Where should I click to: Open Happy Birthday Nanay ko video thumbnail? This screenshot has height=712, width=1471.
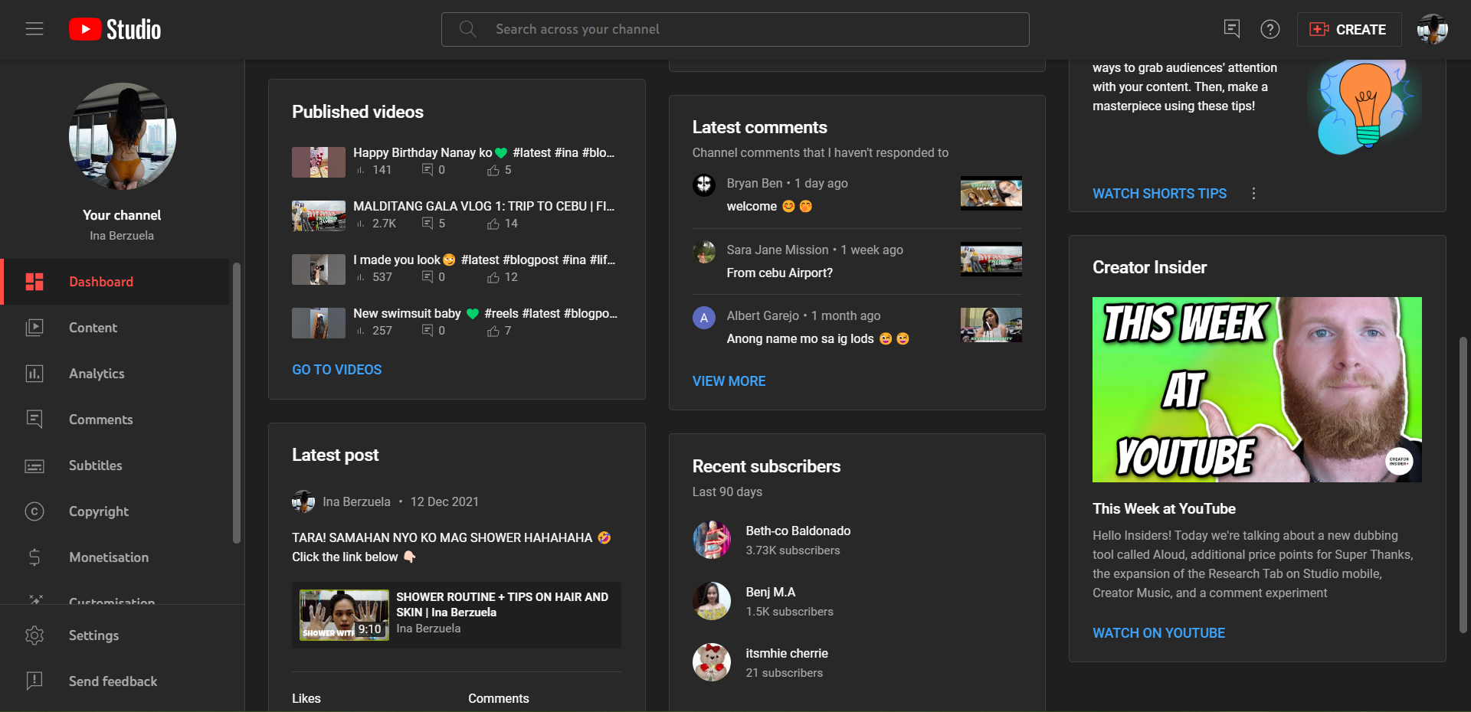click(x=319, y=162)
